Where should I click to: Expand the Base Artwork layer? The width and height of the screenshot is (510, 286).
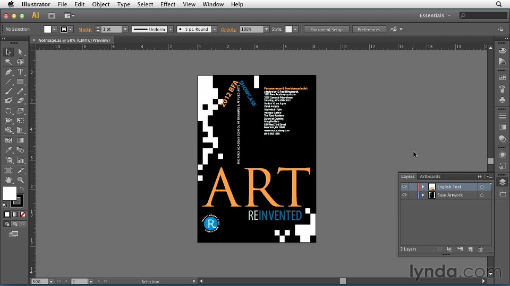pos(423,195)
